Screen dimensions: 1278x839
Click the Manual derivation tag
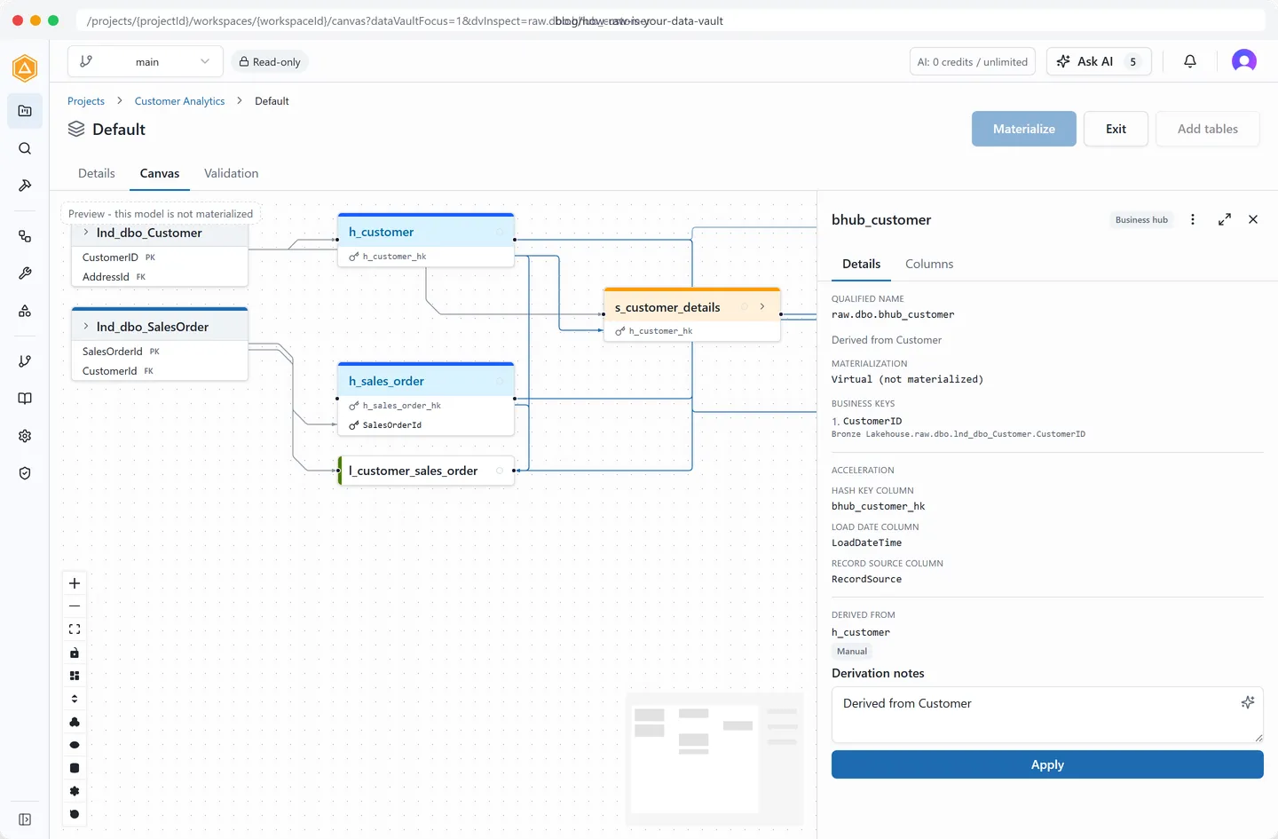click(x=852, y=651)
